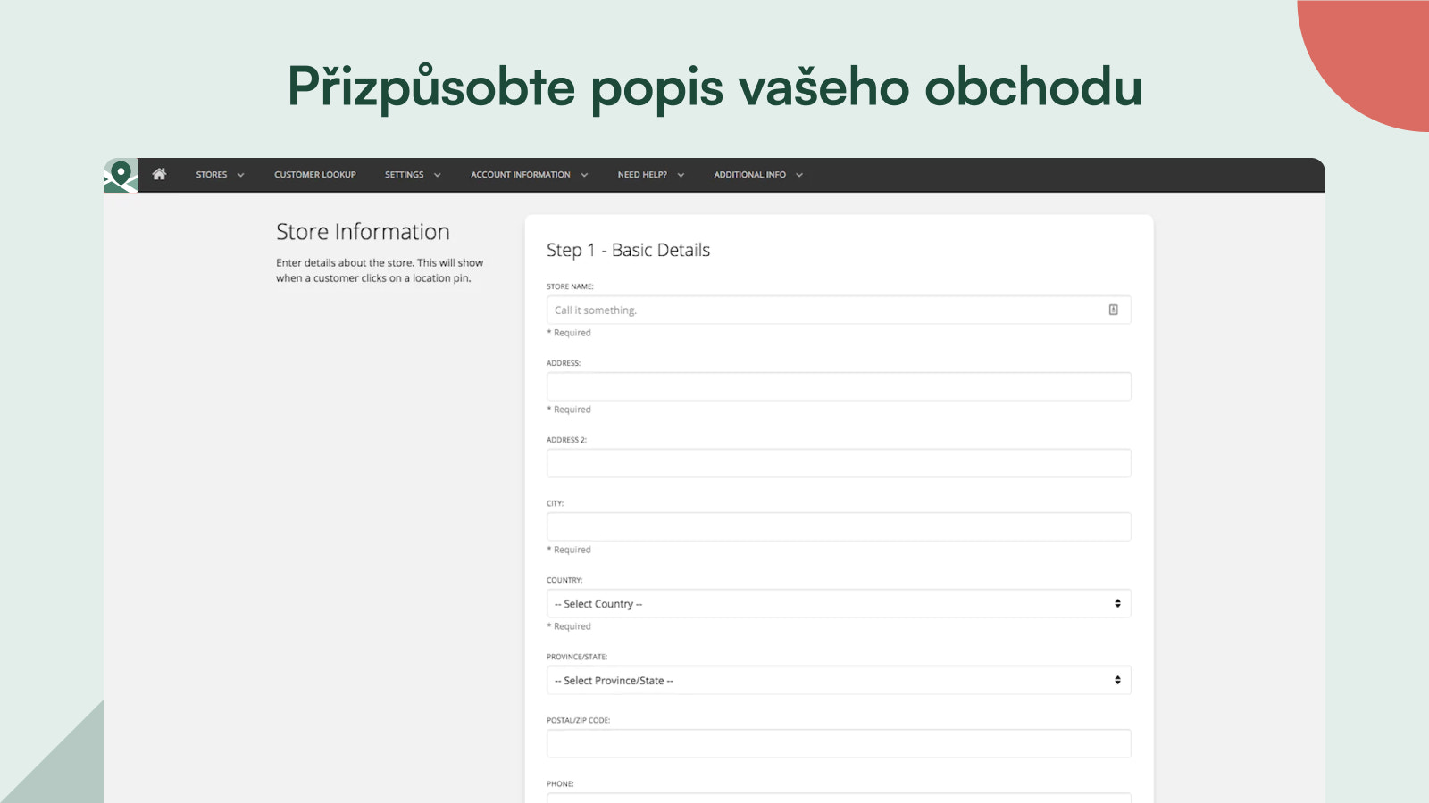Open the Select Country dropdown
The height and width of the screenshot is (803, 1429).
click(x=839, y=603)
